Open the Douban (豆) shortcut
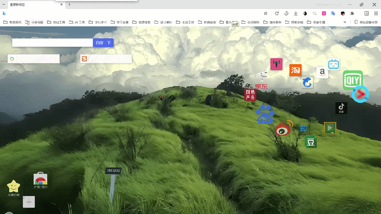Image resolution: width=381 pixels, height=214 pixels. click(310, 142)
